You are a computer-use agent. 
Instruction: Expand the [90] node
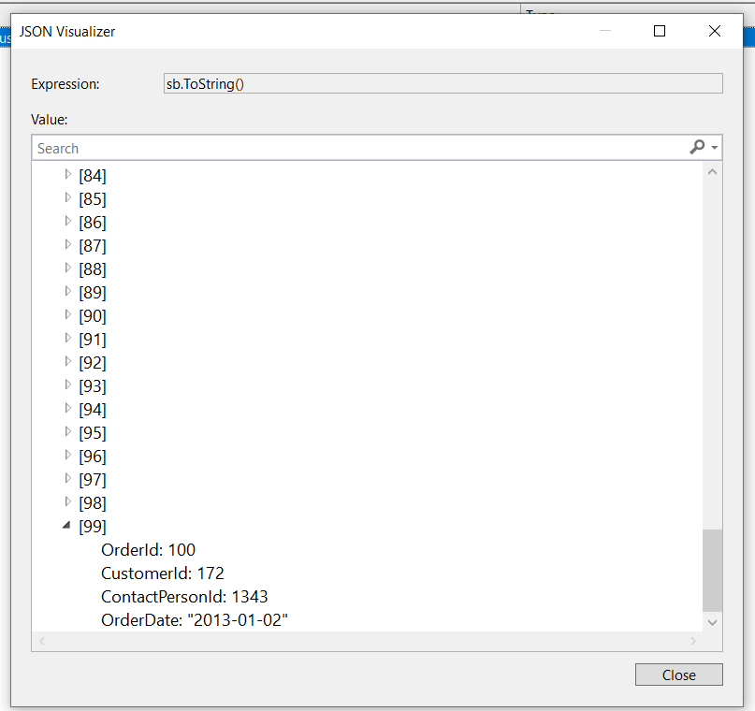point(68,315)
